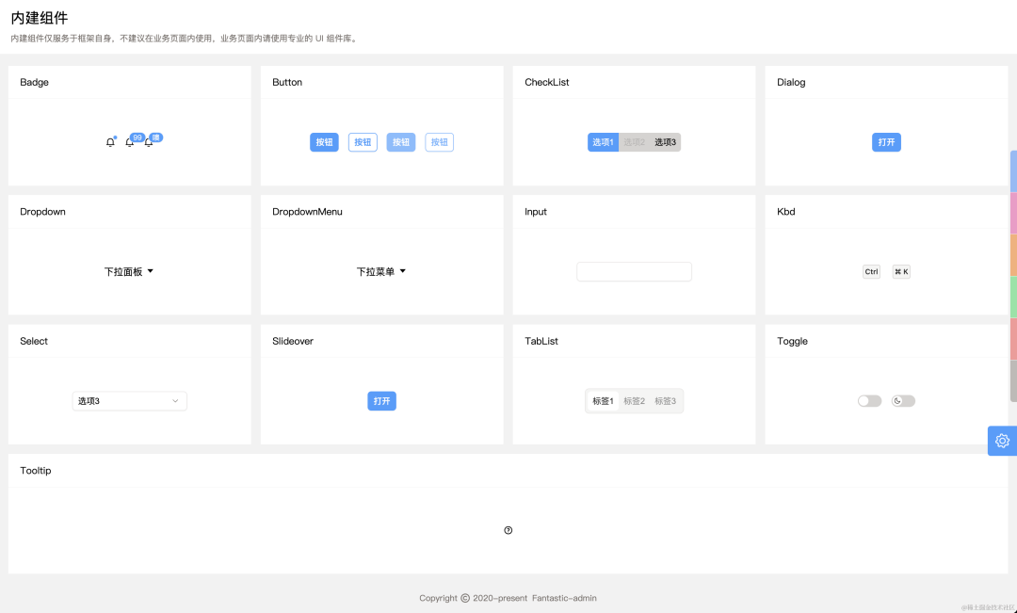Select 选项1 in the CheckList
1017x613 pixels.
(x=604, y=142)
